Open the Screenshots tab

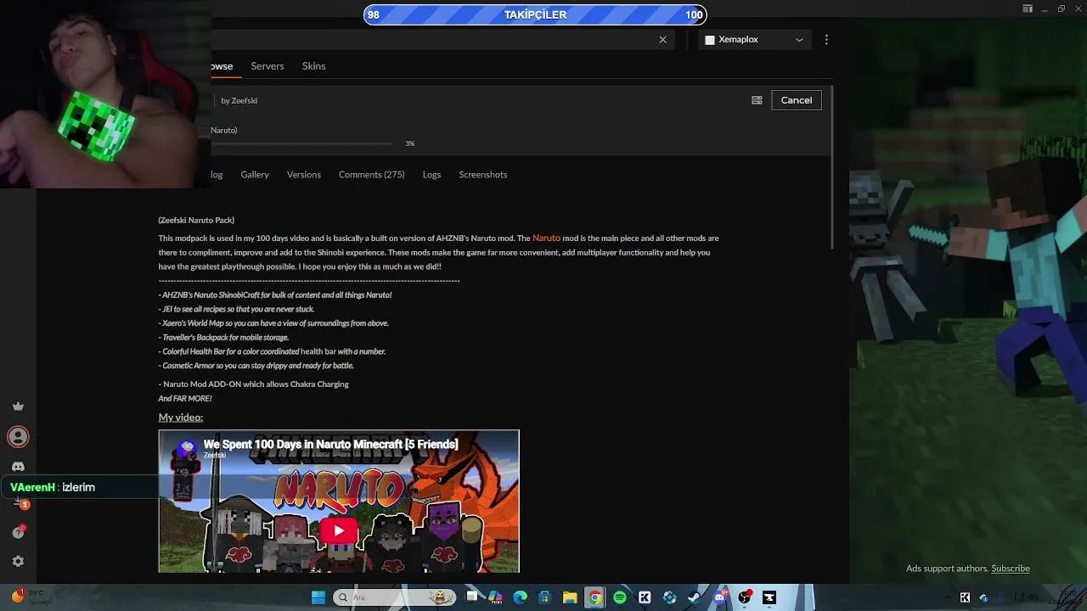pos(483,175)
